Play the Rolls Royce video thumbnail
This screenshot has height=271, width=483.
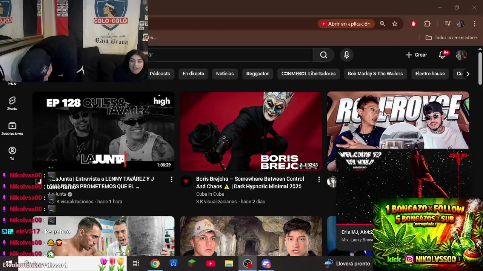[x=398, y=120]
